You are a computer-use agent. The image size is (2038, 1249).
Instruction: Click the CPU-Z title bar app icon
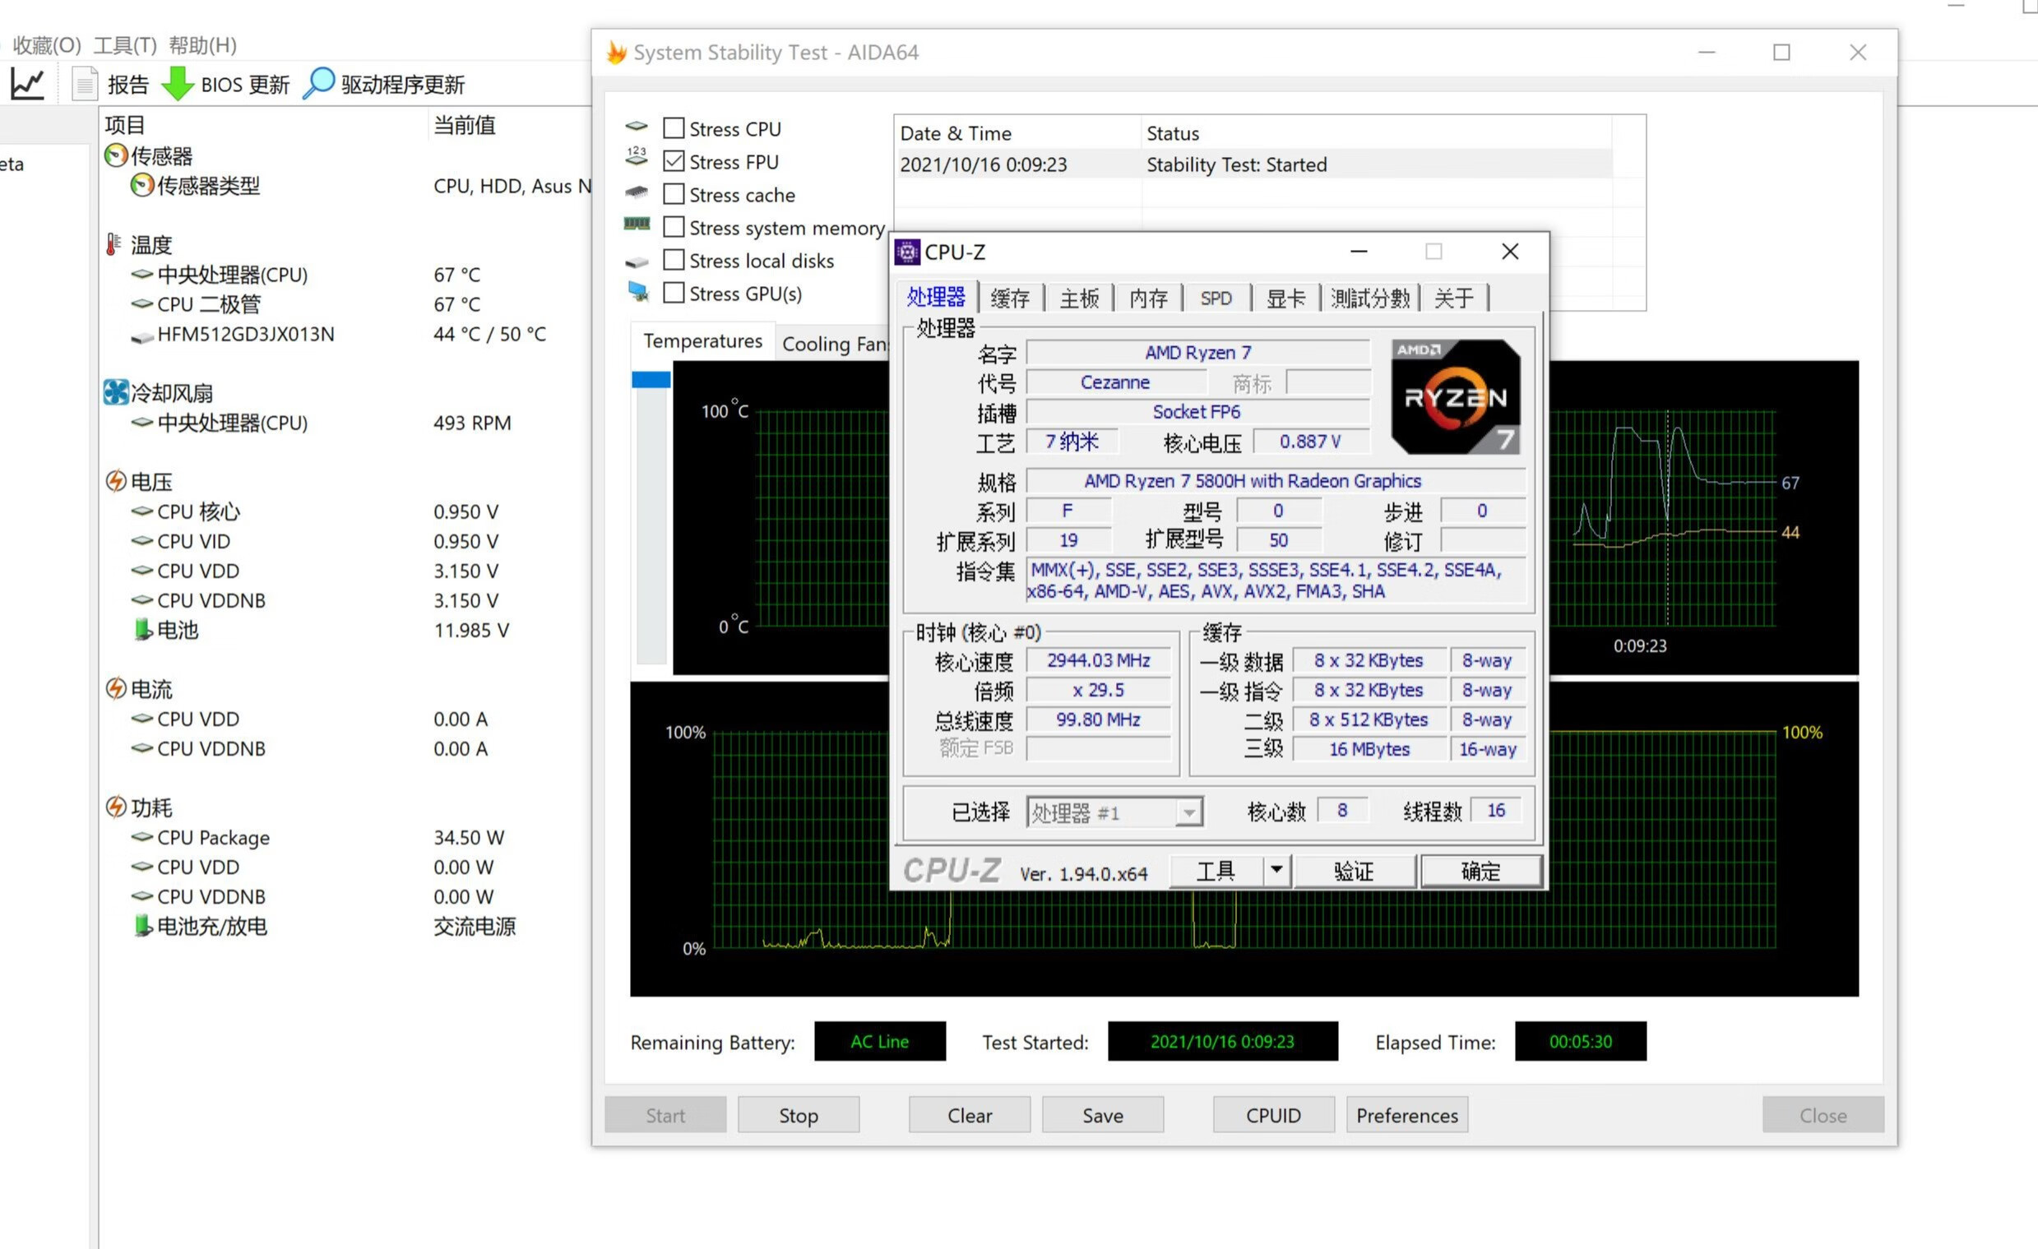pos(907,252)
